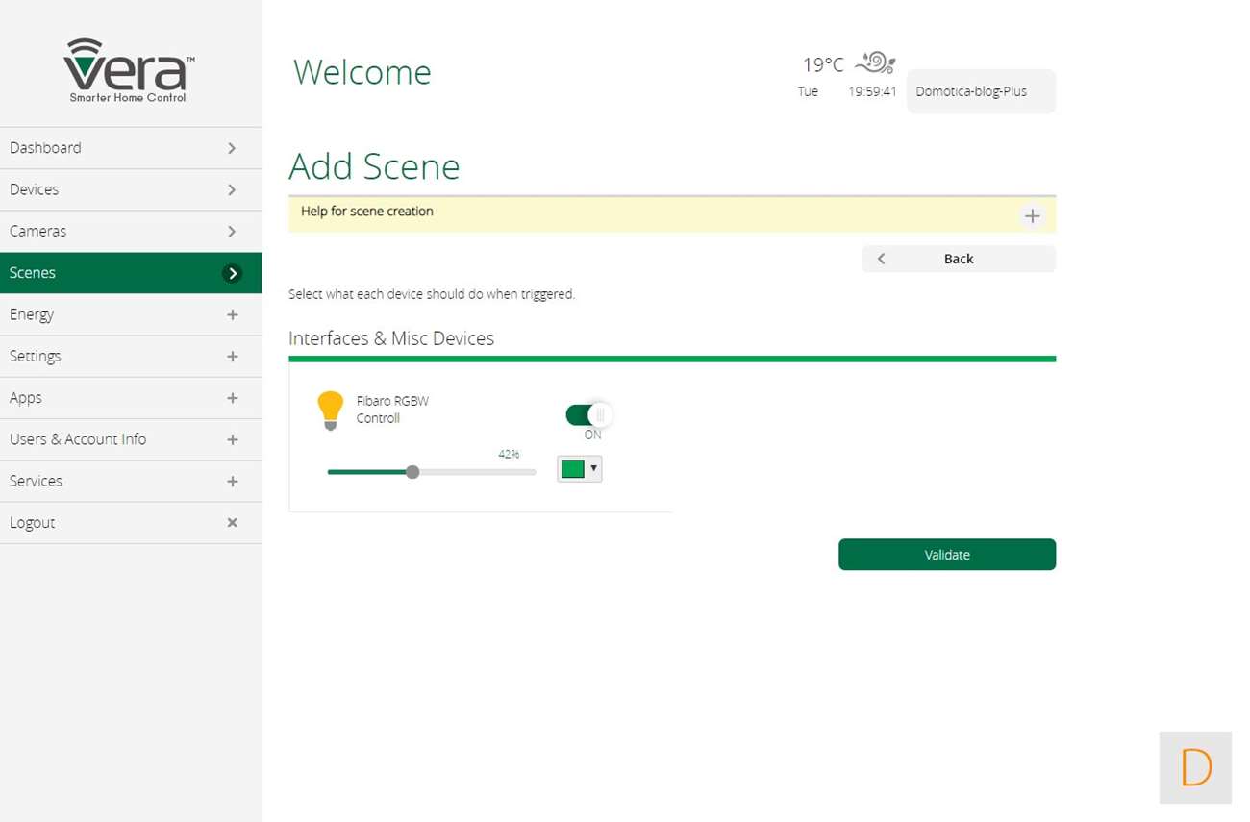
Task: Open the Devices menu item
Action: 130,189
